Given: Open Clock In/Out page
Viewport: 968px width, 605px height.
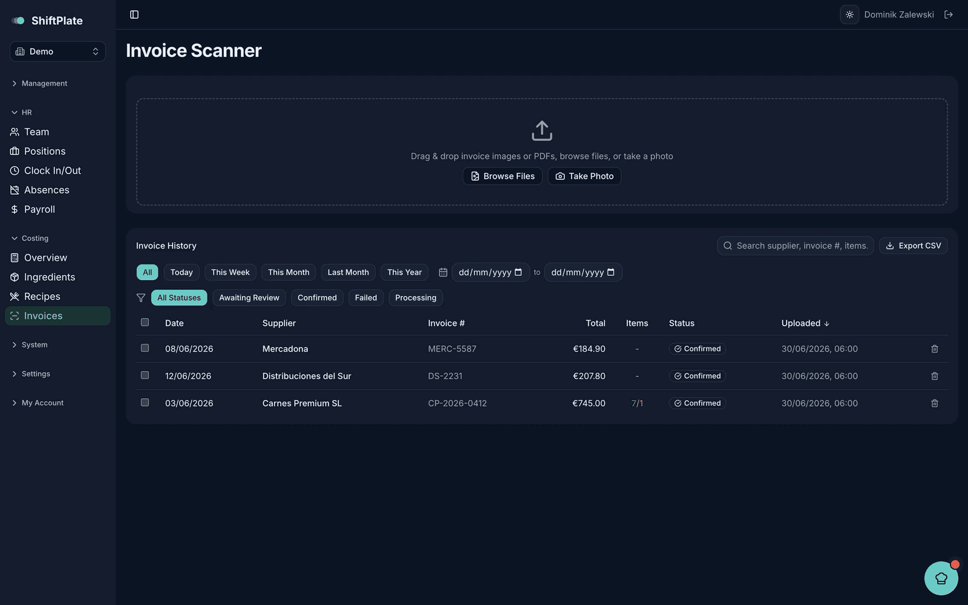Looking at the screenshot, I should pyautogui.click(x=57, y=171).
